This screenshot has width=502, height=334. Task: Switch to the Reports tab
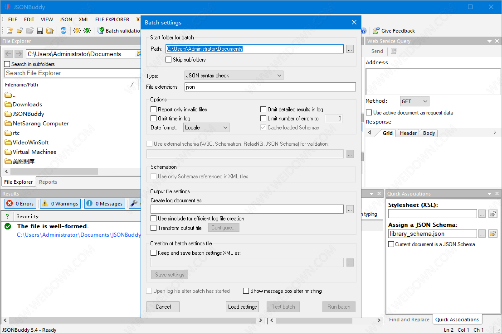click(48, 182)
